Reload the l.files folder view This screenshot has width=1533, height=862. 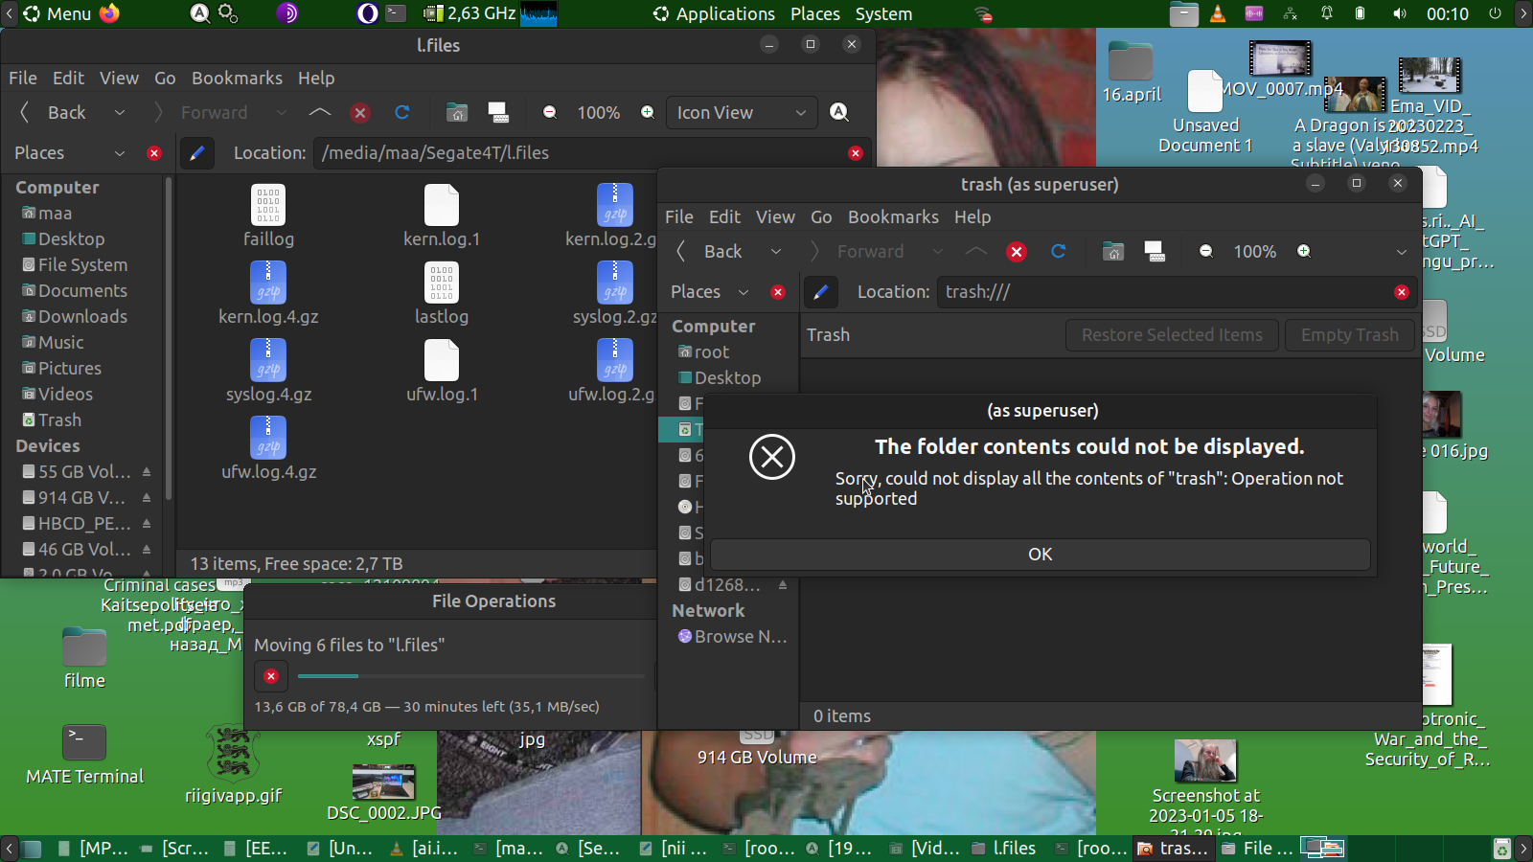click(402, 113)
